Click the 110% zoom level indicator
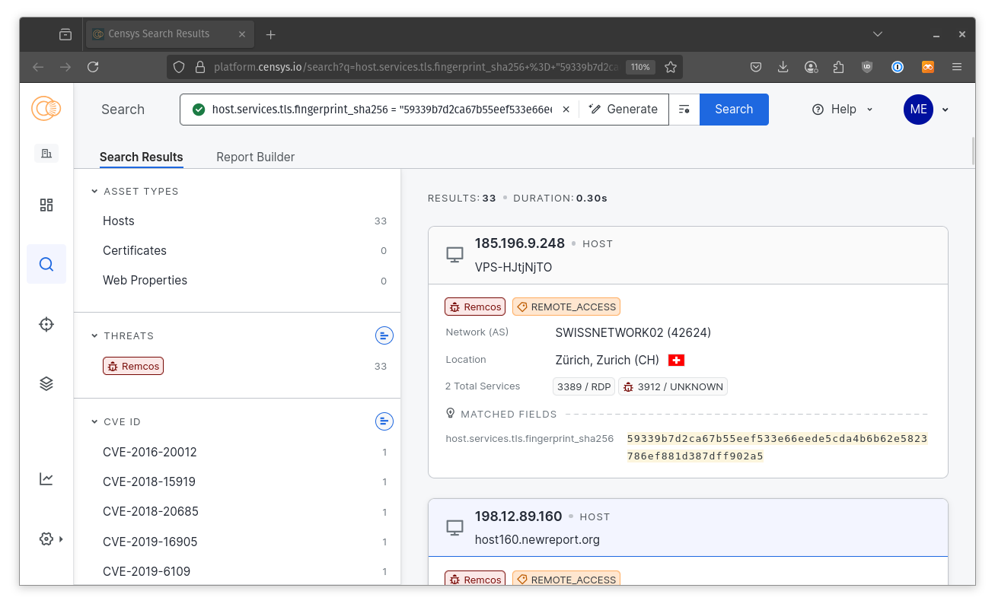Viewport: 995px width, 607px height. pos(640,67)
